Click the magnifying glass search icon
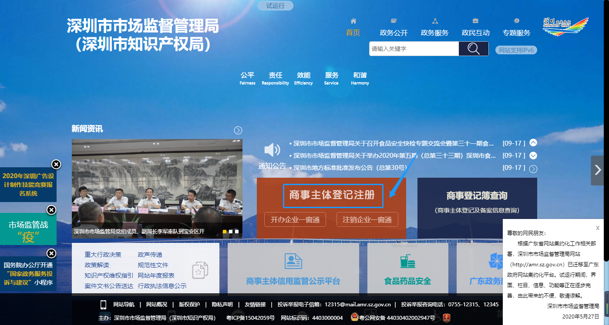This screenshot has height=325, width=609. (473, 48)
